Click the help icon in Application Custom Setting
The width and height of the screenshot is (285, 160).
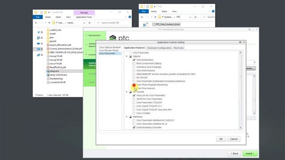(x=240, y=42)
